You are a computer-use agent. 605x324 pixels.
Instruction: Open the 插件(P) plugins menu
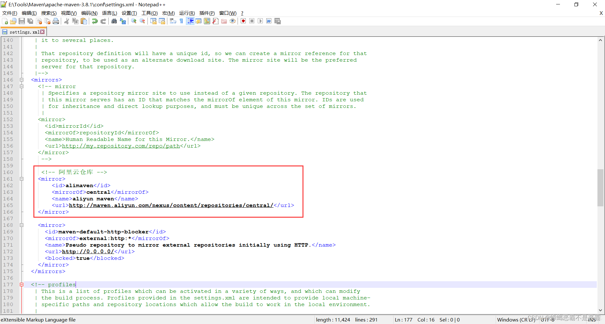[x=207, y=13]
